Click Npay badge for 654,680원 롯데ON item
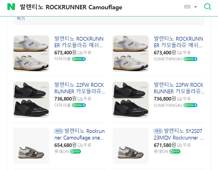The width and height of the screenshot is (218, 170). click(x=75, y=151)
